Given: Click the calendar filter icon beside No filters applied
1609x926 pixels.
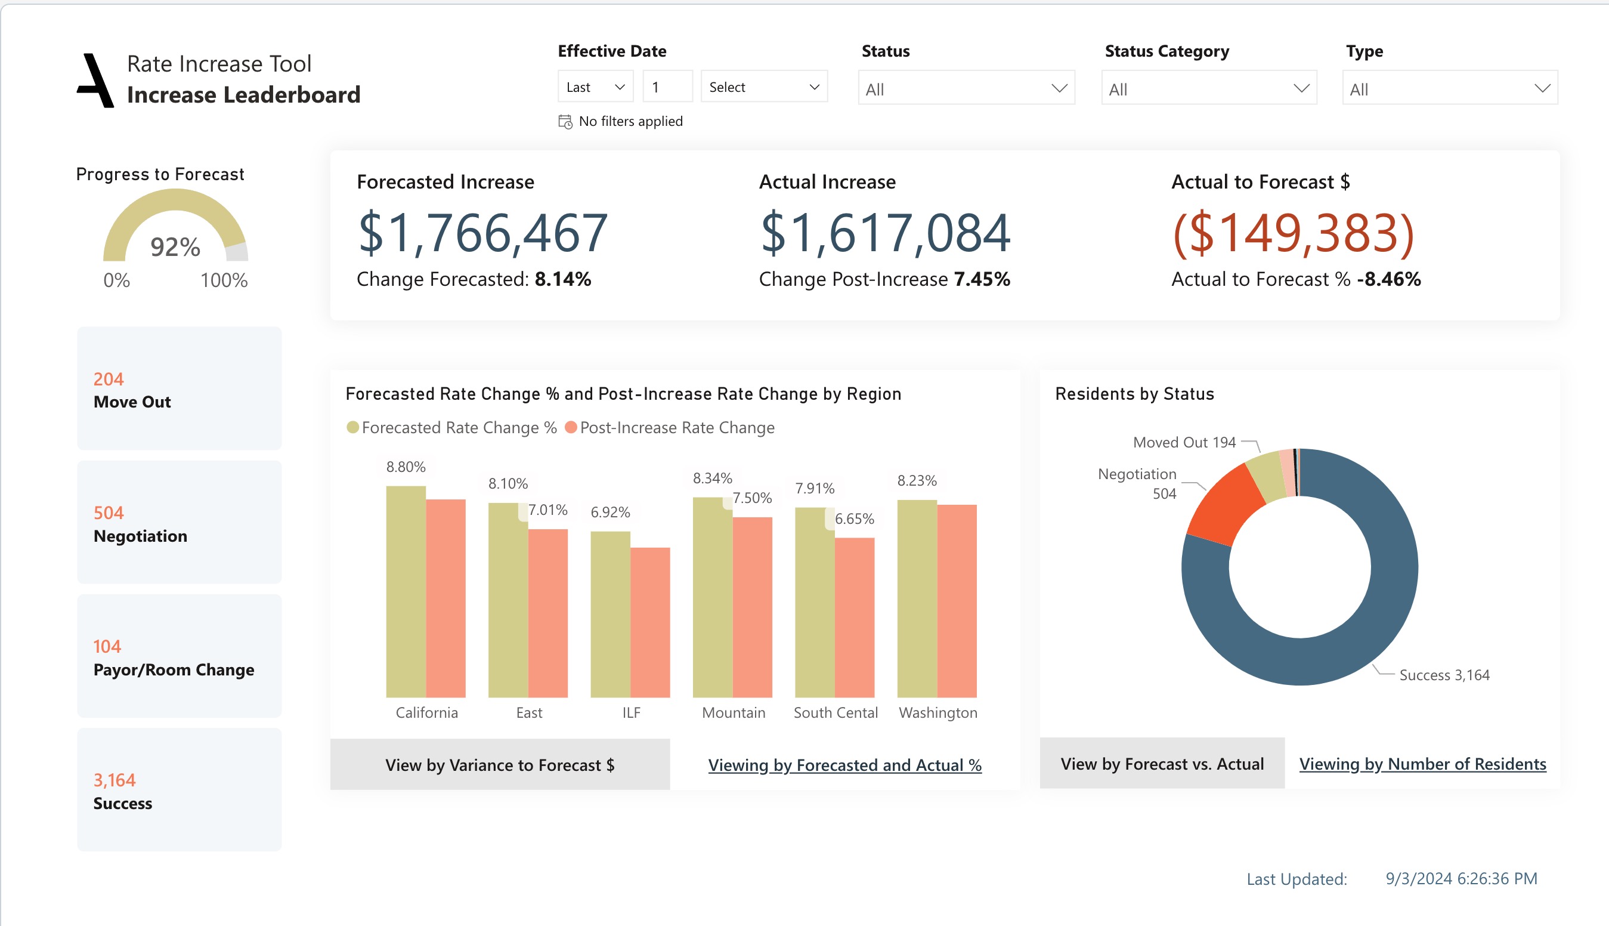Looking at the screenshot, I should (x=565, y=122).
